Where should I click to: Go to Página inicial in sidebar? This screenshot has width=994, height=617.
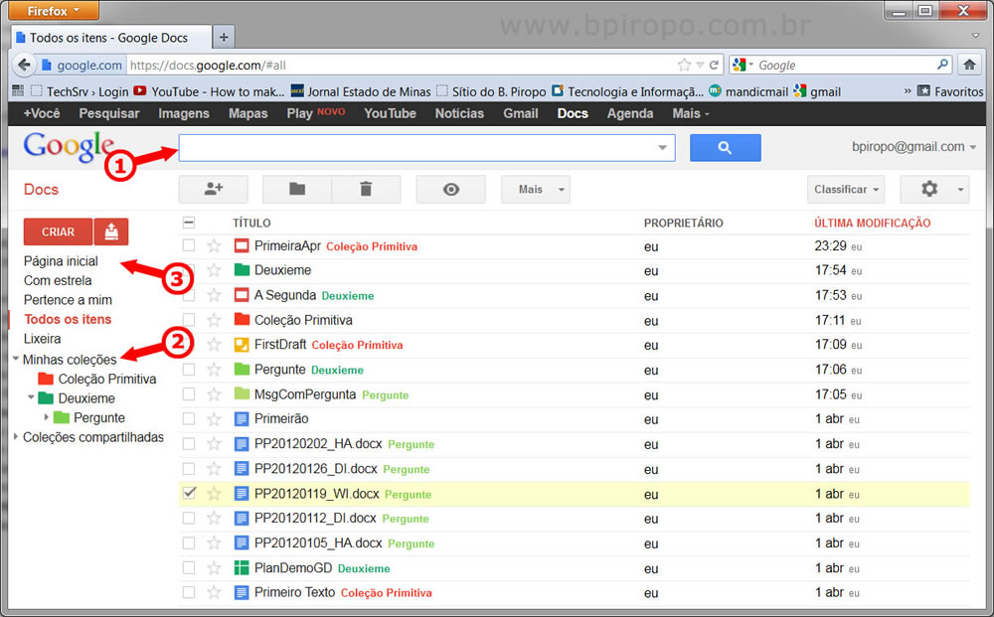pos(61,261)
